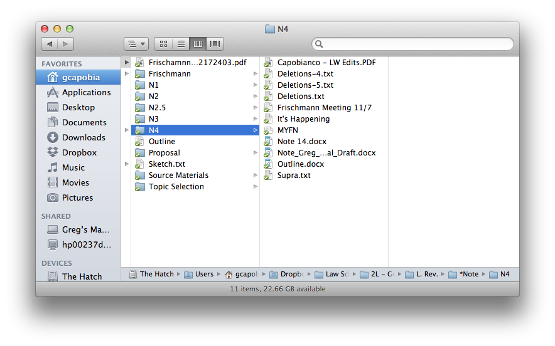Select Note_Greg_...al_Draft.docx file
This screenshot has width=555, height=346.
click(324, 153)
